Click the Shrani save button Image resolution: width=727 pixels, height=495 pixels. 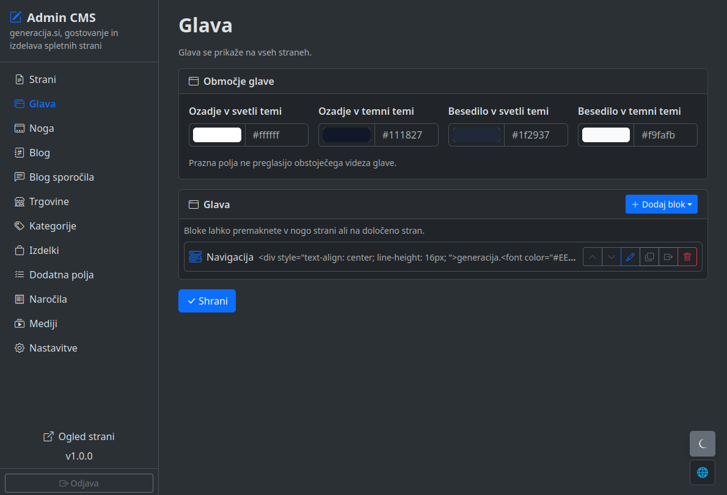coord(206,301)
